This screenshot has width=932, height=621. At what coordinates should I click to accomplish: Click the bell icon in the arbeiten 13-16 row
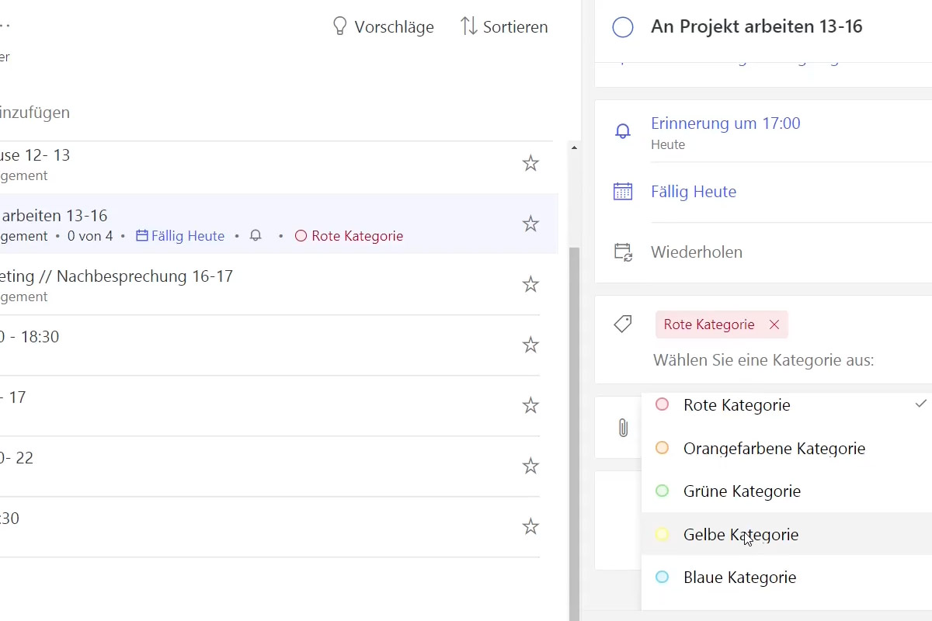point(256,236)
